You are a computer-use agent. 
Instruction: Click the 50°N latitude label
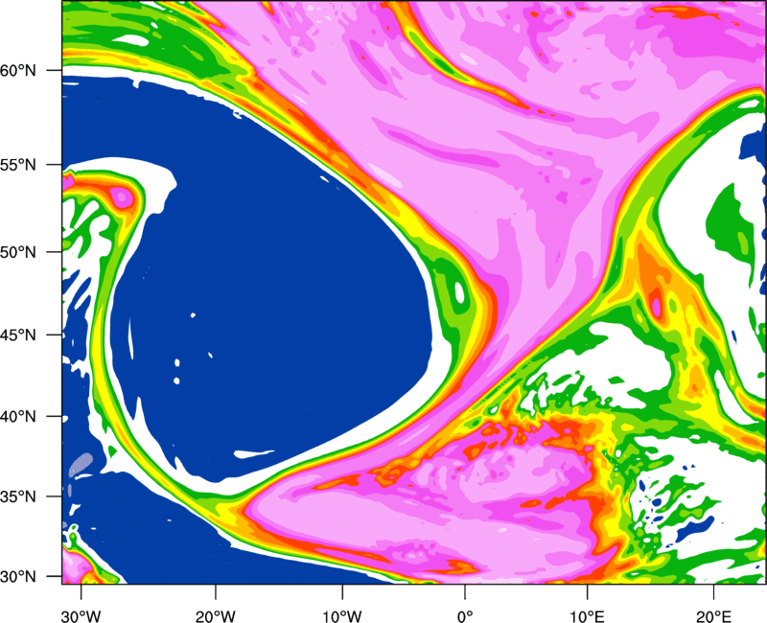pyautogui.click(x=18, y=252)
